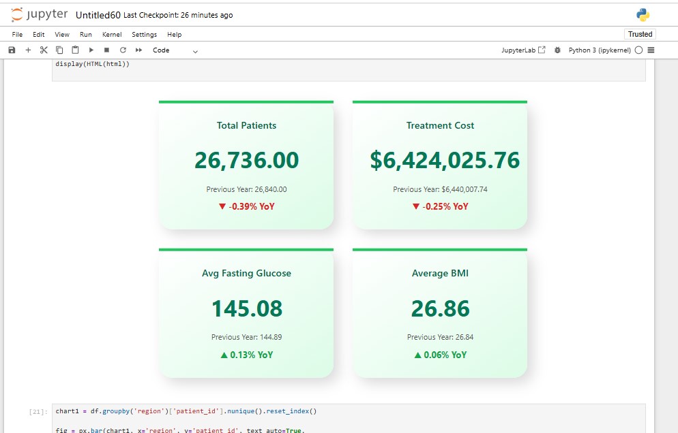Click the 26.86 BMI value

tap(440, 308)
